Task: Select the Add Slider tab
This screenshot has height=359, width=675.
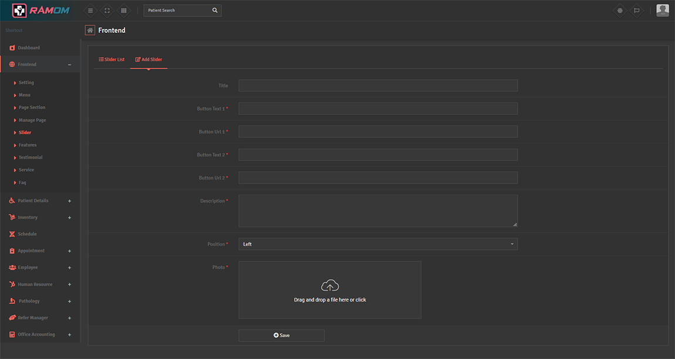Action: point(148,59)
